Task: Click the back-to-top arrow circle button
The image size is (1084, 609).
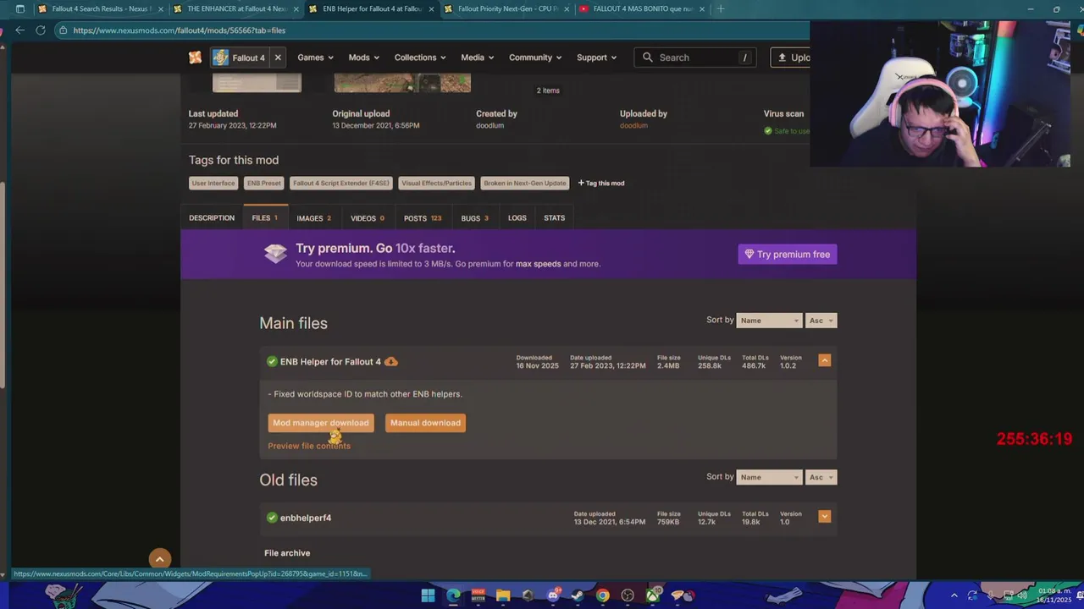Action: 159,559
